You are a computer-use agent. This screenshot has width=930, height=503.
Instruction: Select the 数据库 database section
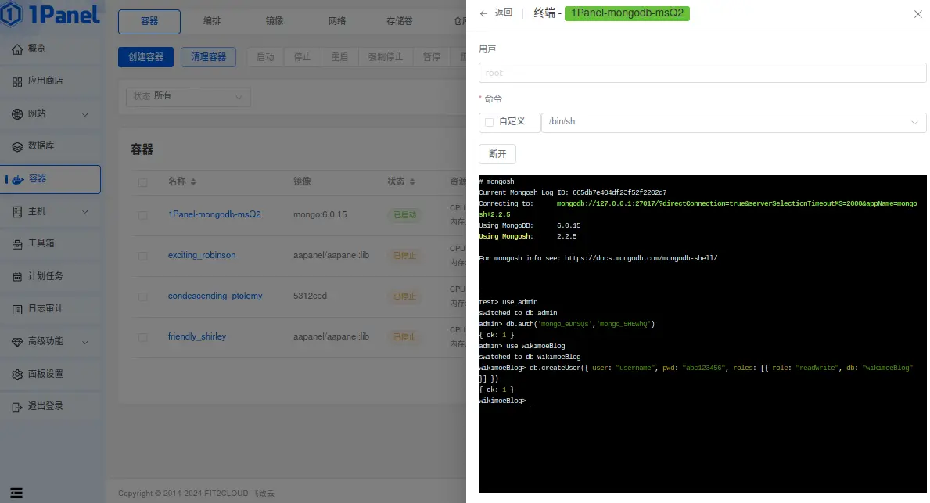[x=39, y=146]
